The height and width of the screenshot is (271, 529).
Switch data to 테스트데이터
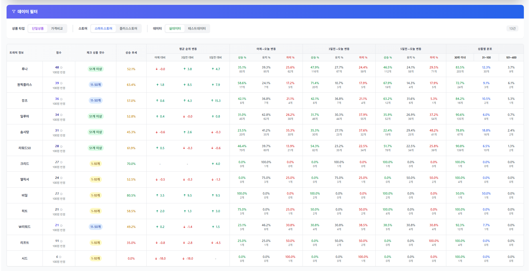pyautogui.click(x=197, y=29)
